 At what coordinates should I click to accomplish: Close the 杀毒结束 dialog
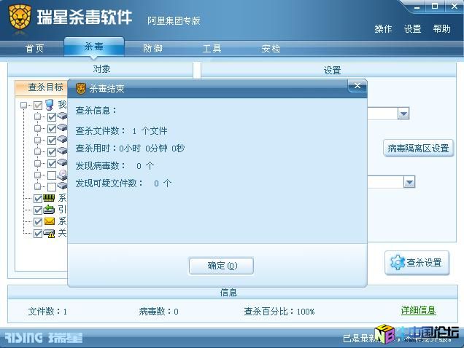point(357,86)
